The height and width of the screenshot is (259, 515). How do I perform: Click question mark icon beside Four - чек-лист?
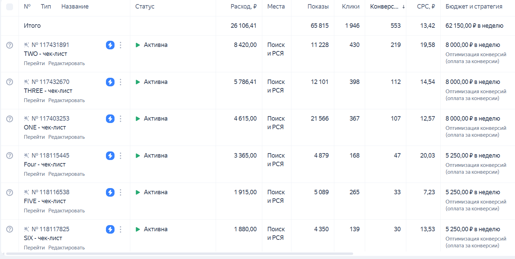10,156
